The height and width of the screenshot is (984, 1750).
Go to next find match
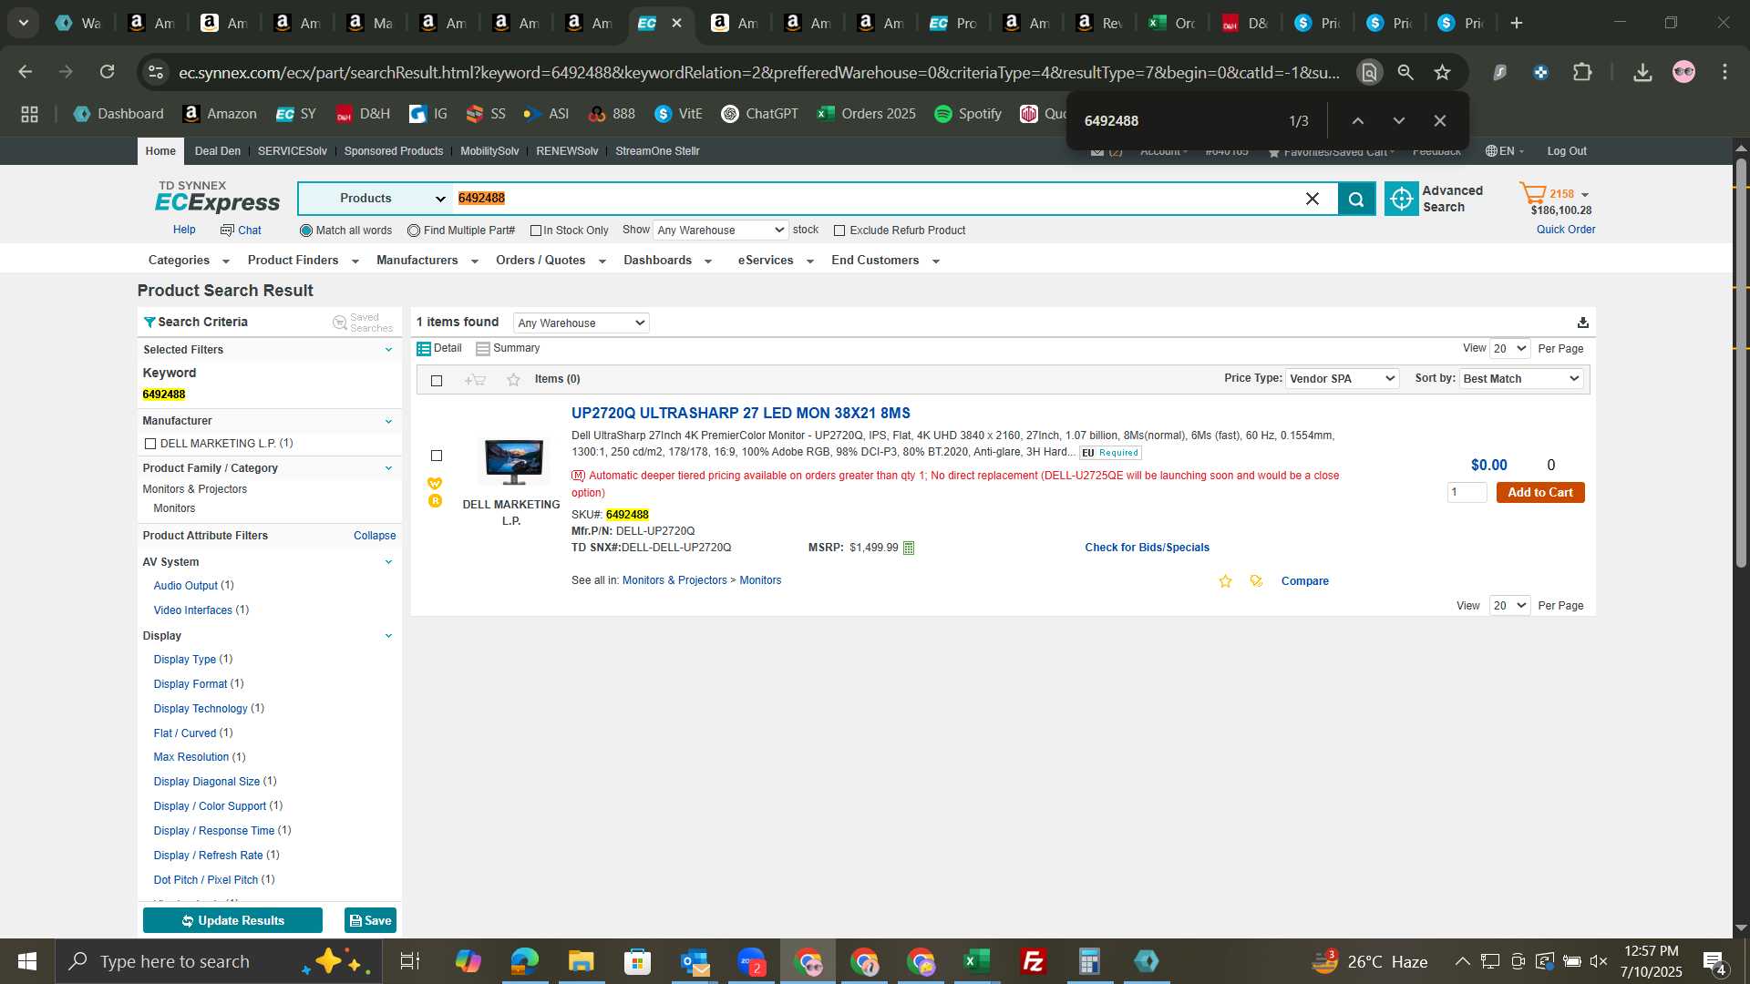(x=1399, y=120)
